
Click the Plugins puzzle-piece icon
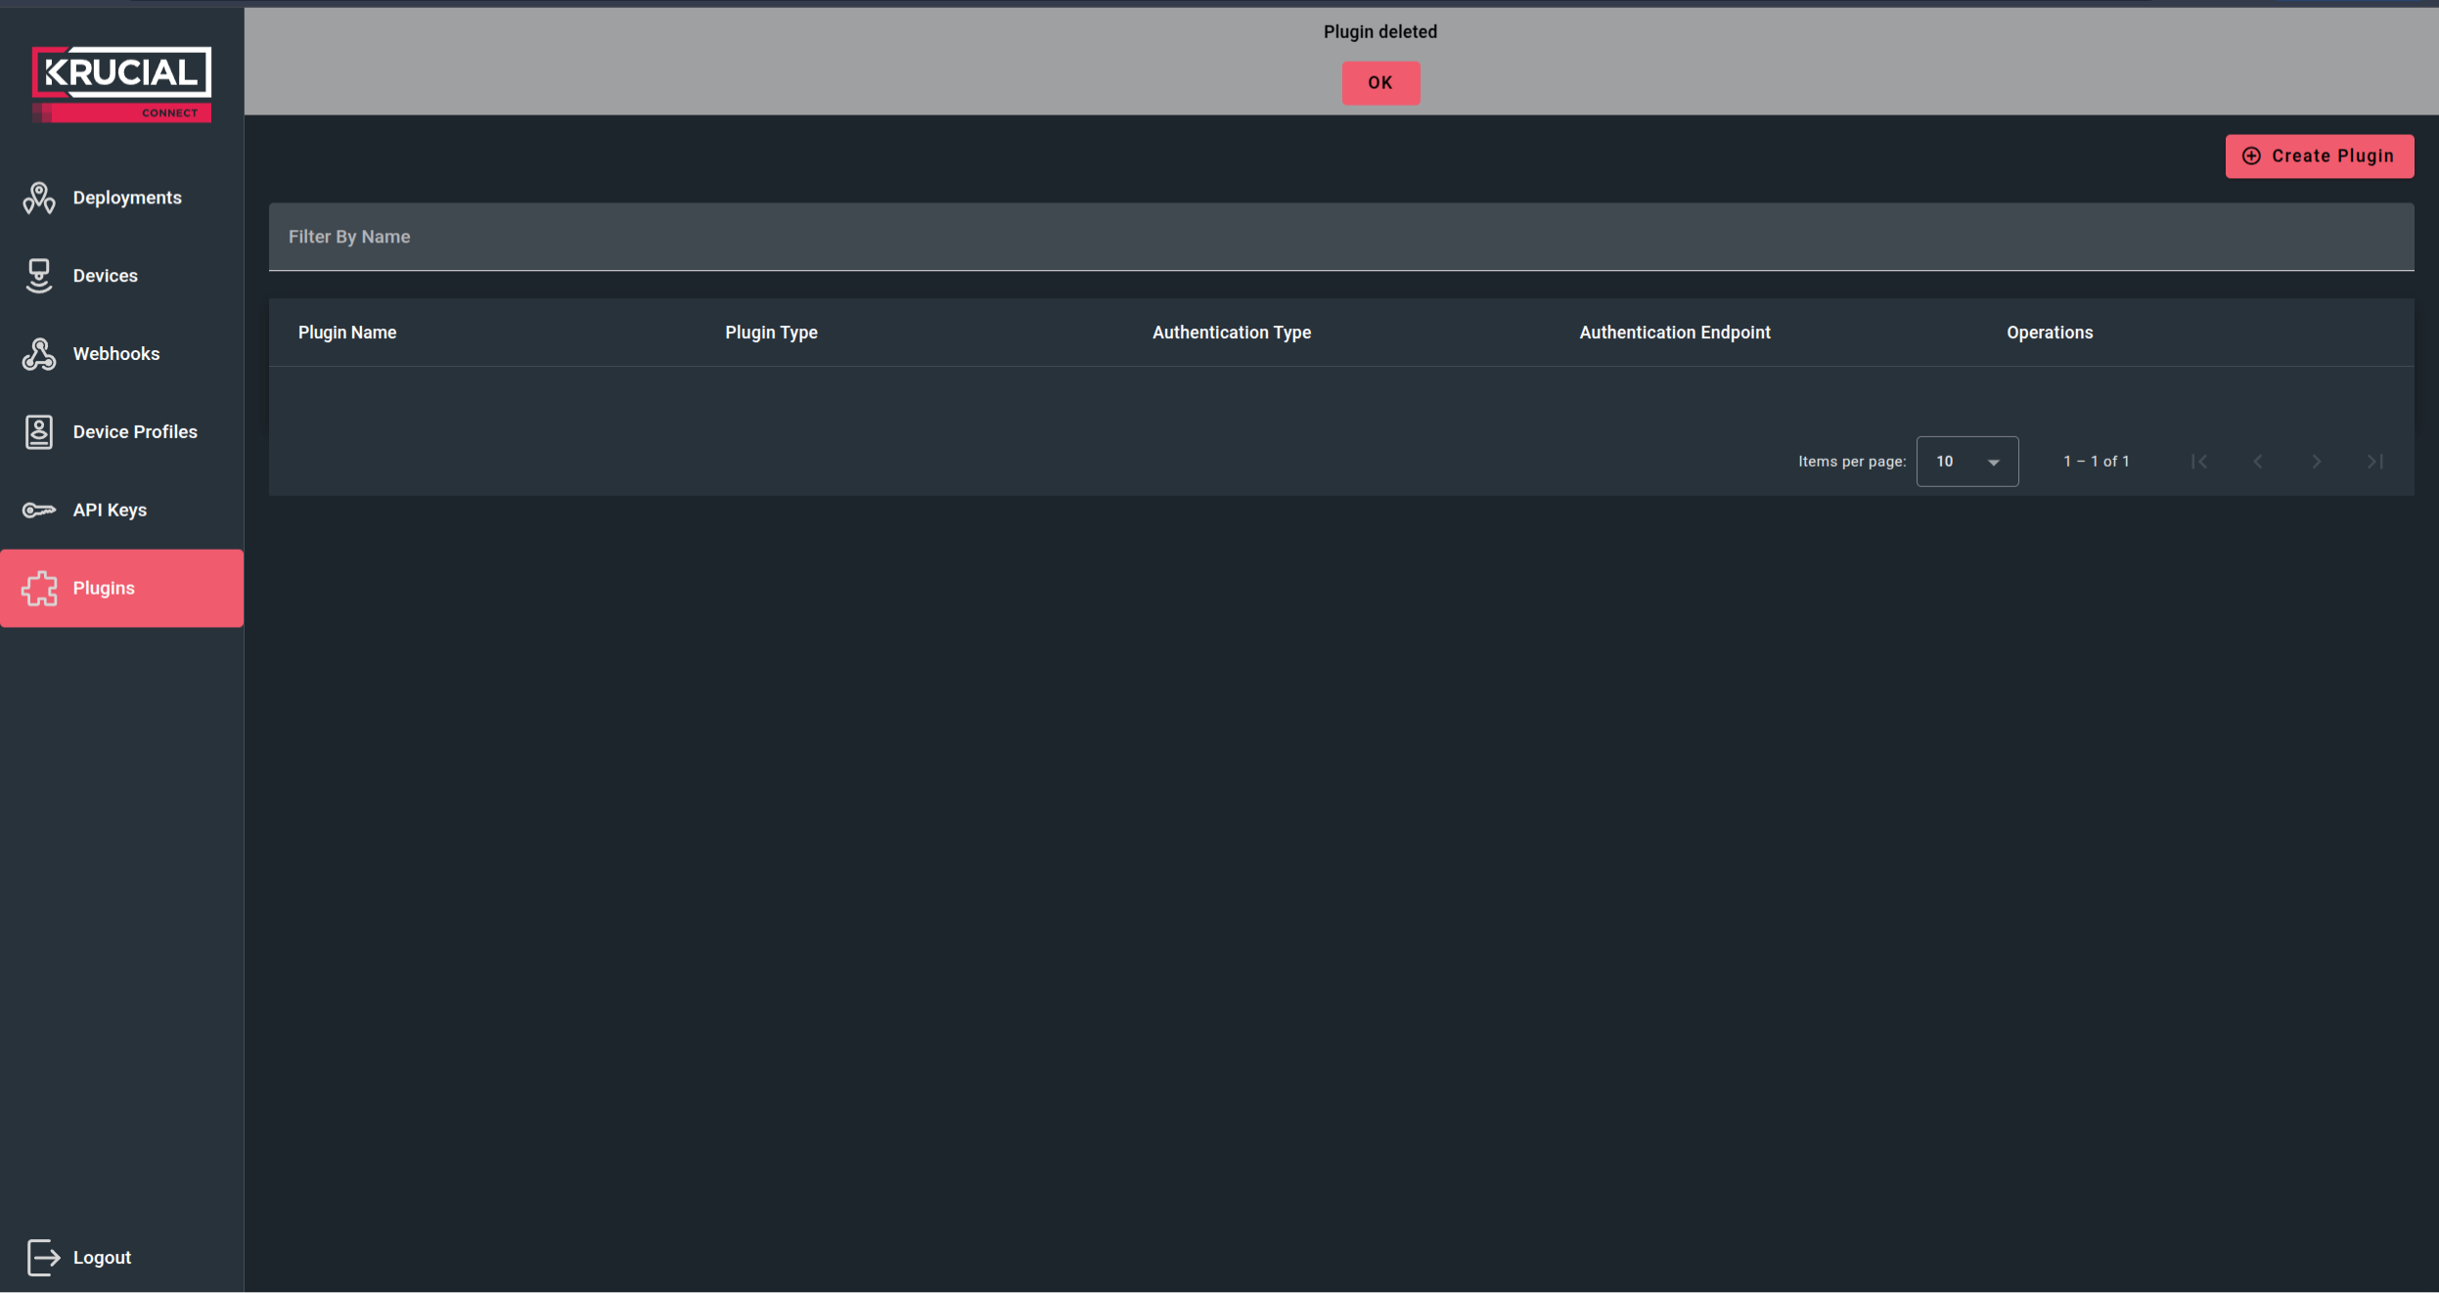coord(40,588)
